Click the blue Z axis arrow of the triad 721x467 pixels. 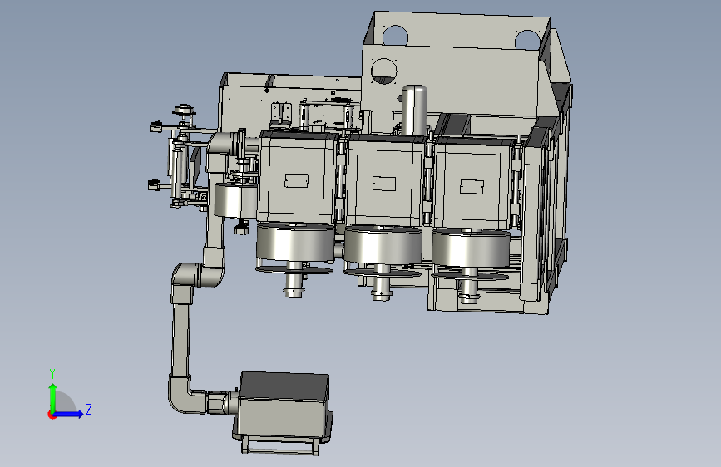pos(69,414)
